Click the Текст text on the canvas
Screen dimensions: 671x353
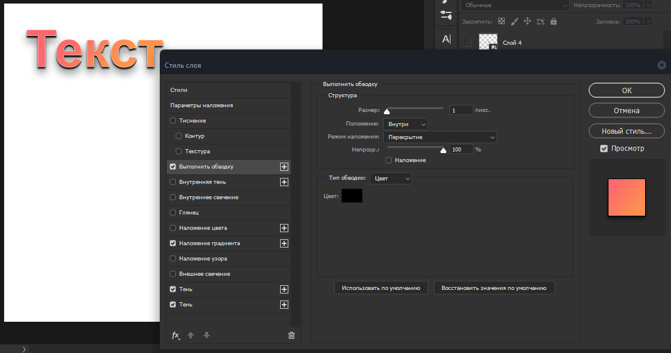click(x=94, y=49)
